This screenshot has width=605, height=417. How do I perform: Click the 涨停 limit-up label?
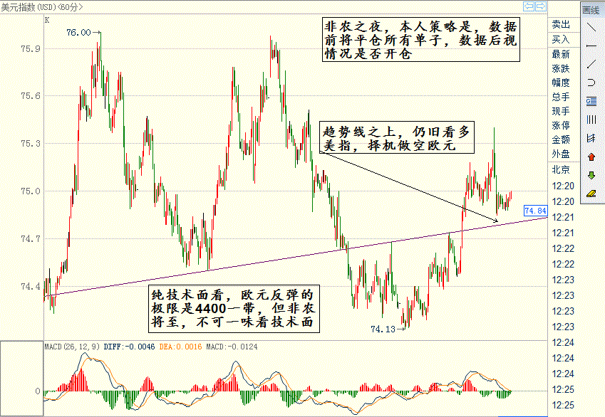561,125
